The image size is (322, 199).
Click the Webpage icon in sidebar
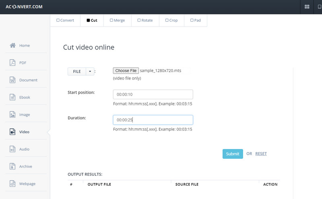(12, 184)
